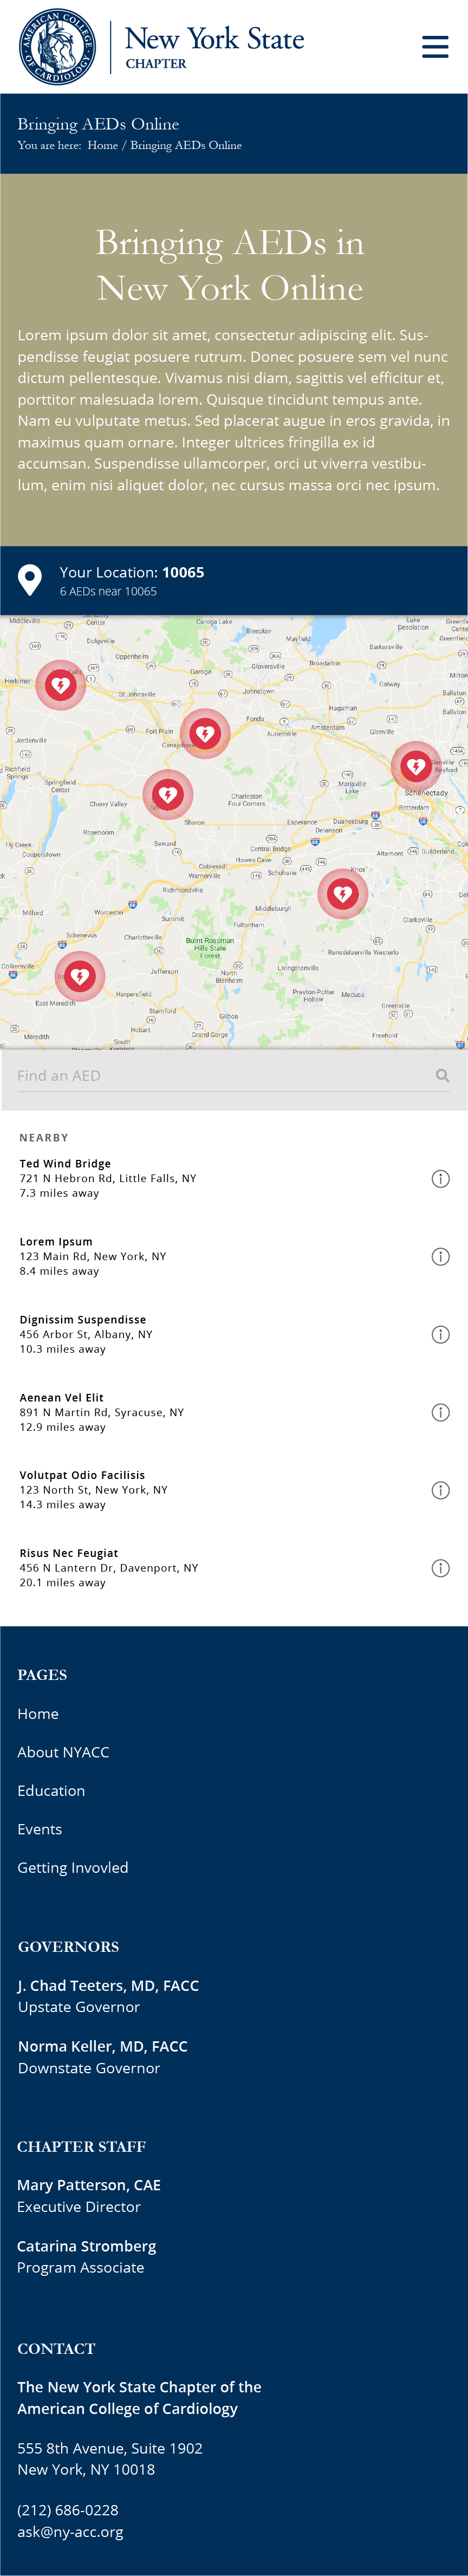The image size is (468, 2576).
Task: Click the American College of Cardiology logo
Action: (58, 46)
